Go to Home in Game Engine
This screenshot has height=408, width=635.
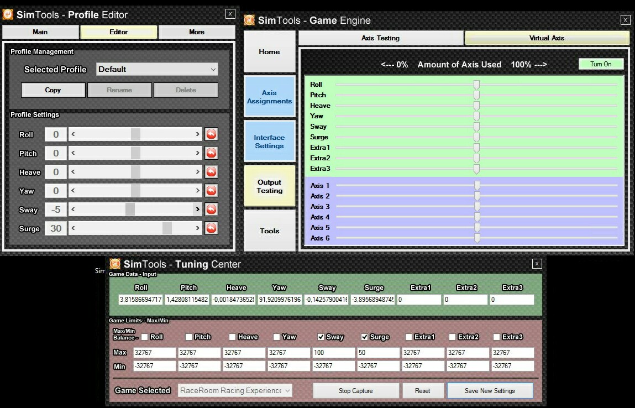point(269,52)
